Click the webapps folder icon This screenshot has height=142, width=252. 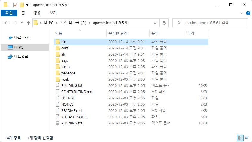[x=58, y=73]
